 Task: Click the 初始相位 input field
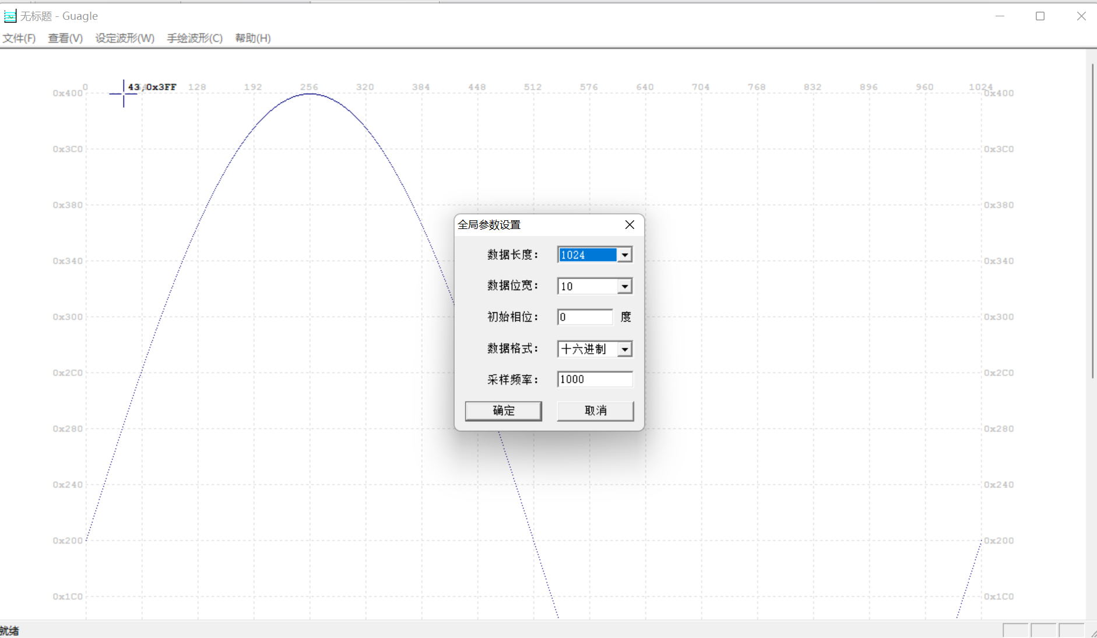585,317
